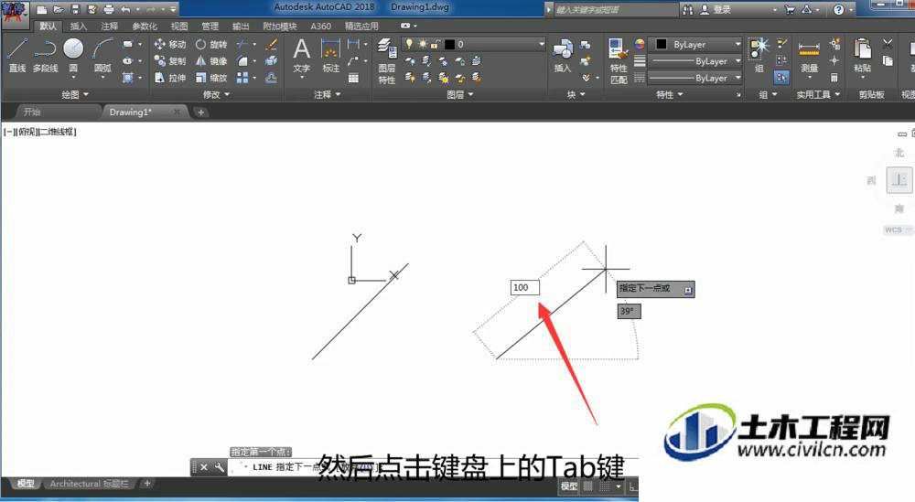Select the Polyline (多段线) tool

coord(45,56)
